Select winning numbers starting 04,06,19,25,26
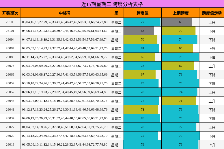 point(65,118)
